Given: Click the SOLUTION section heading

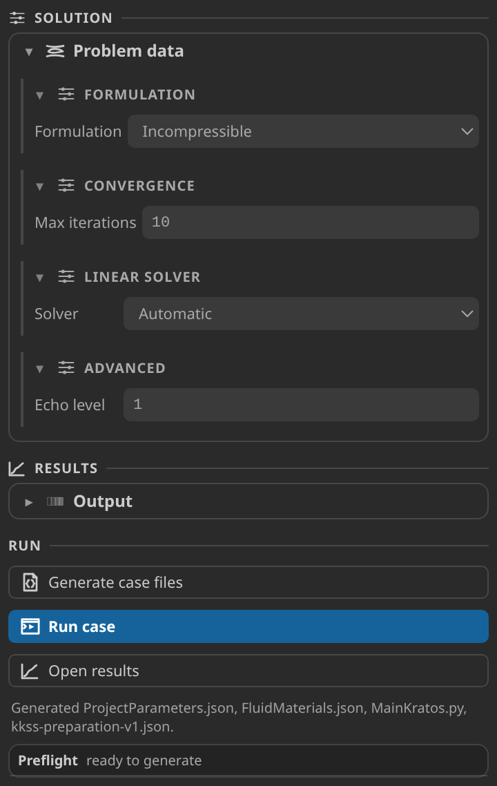Looking at the screenshot, I should [73, 18].
